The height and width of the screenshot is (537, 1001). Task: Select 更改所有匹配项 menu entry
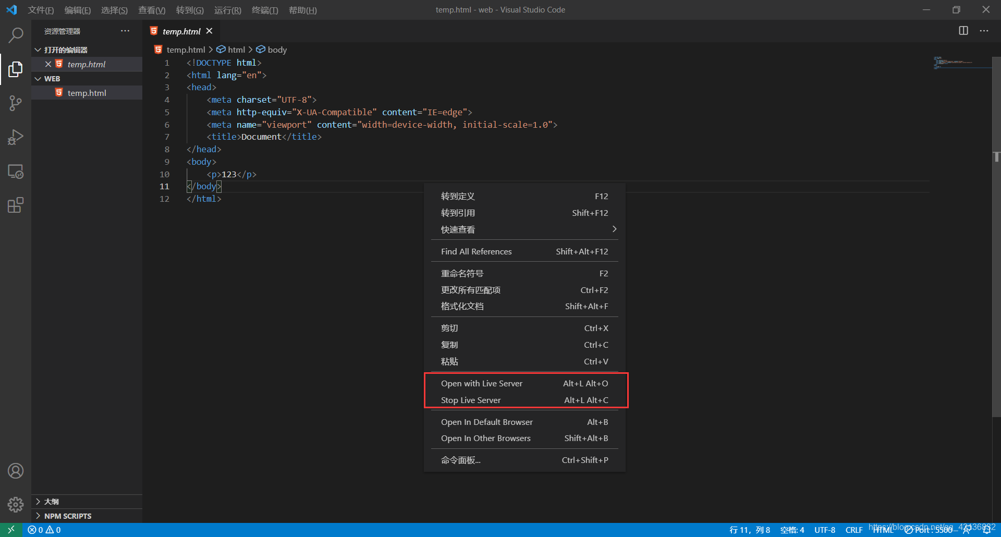pos(524,290)
